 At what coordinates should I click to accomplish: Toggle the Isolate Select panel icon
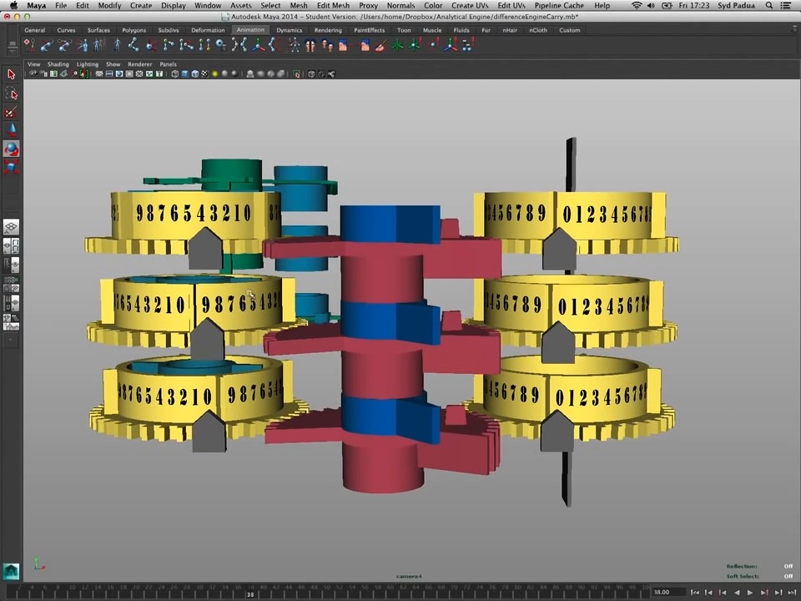[x=297, y=74]
